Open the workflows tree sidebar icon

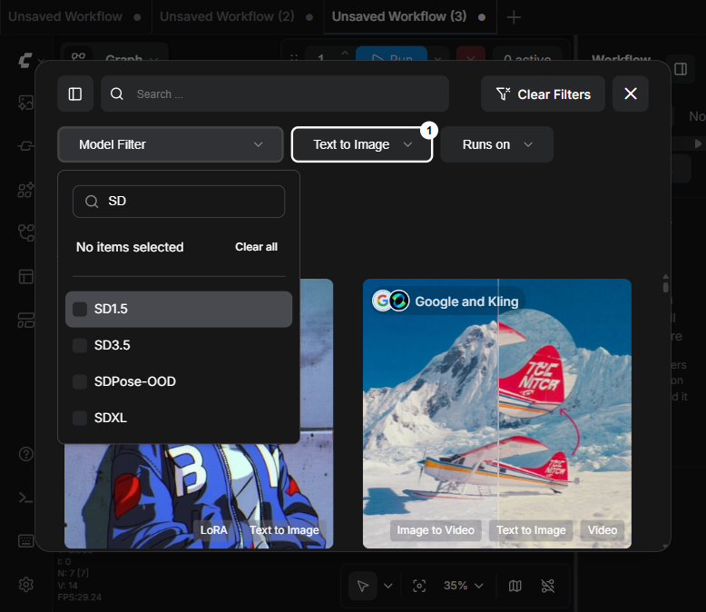click(x=25, y=233)
